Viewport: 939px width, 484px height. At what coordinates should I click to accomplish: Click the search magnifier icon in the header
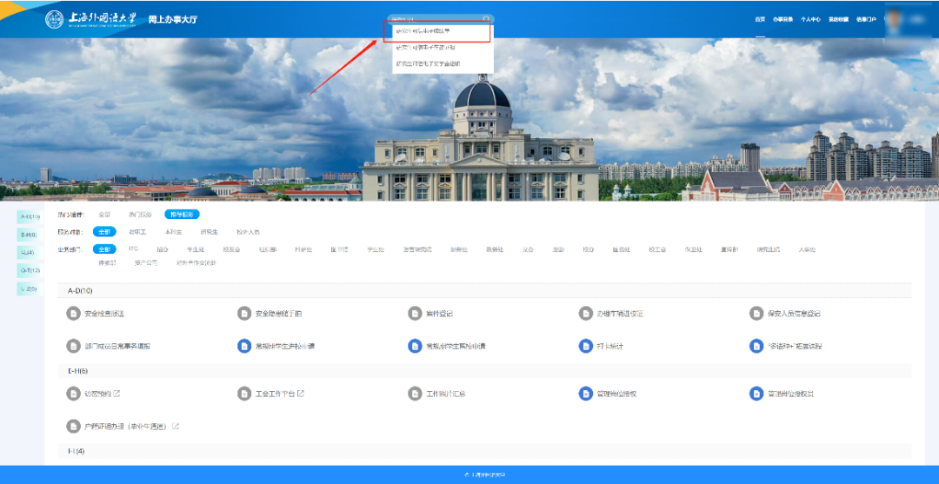click(x=486, y=19)
